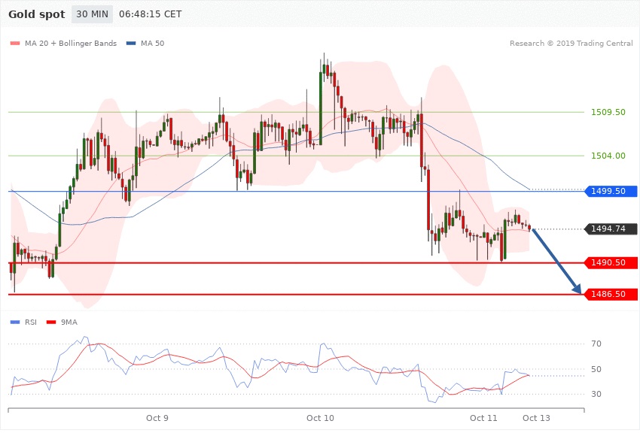Open the Research Trading Central copyright link

coord(571,44)
